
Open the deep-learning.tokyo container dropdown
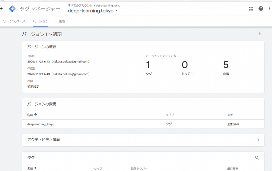pyautogui.click(x=93, y=11)
